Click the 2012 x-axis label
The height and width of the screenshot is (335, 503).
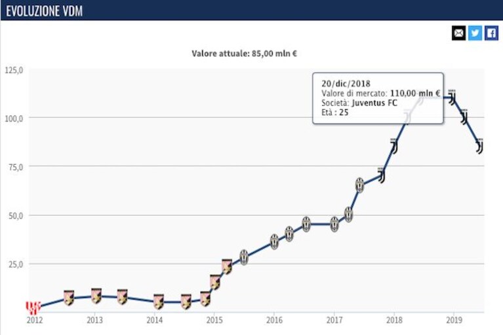[x=35, y=320]
